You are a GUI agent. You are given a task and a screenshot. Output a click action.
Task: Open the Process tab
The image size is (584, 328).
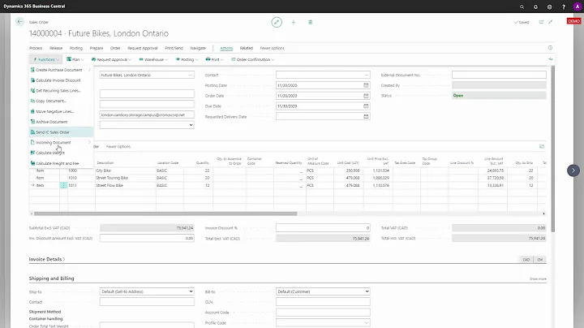click(36, 48)
